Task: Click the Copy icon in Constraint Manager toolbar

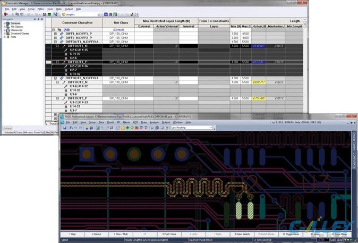Action: coord(17,14)
